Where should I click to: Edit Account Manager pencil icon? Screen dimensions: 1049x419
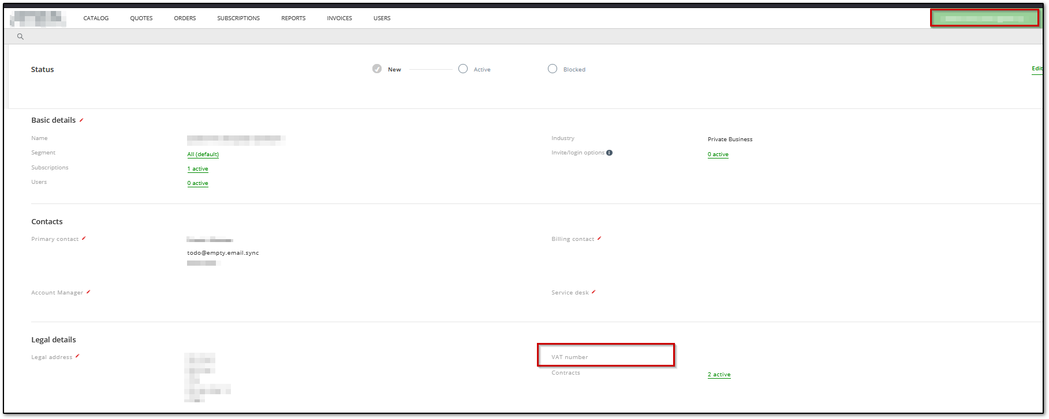[x=88, y=292]
